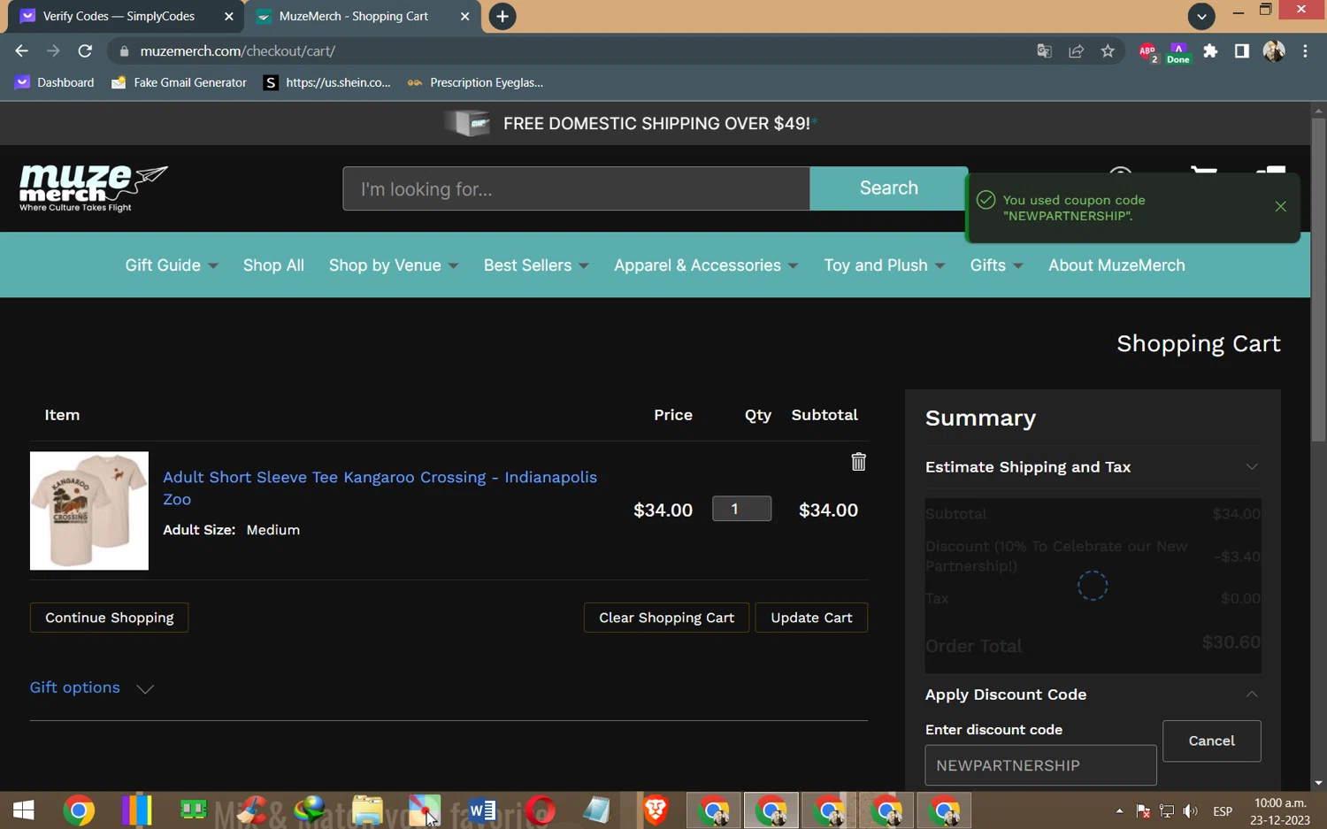Open the Extensions puzzle menu
The image size is (1327, 829).
pyautogui.click(x=1210, y=51)
